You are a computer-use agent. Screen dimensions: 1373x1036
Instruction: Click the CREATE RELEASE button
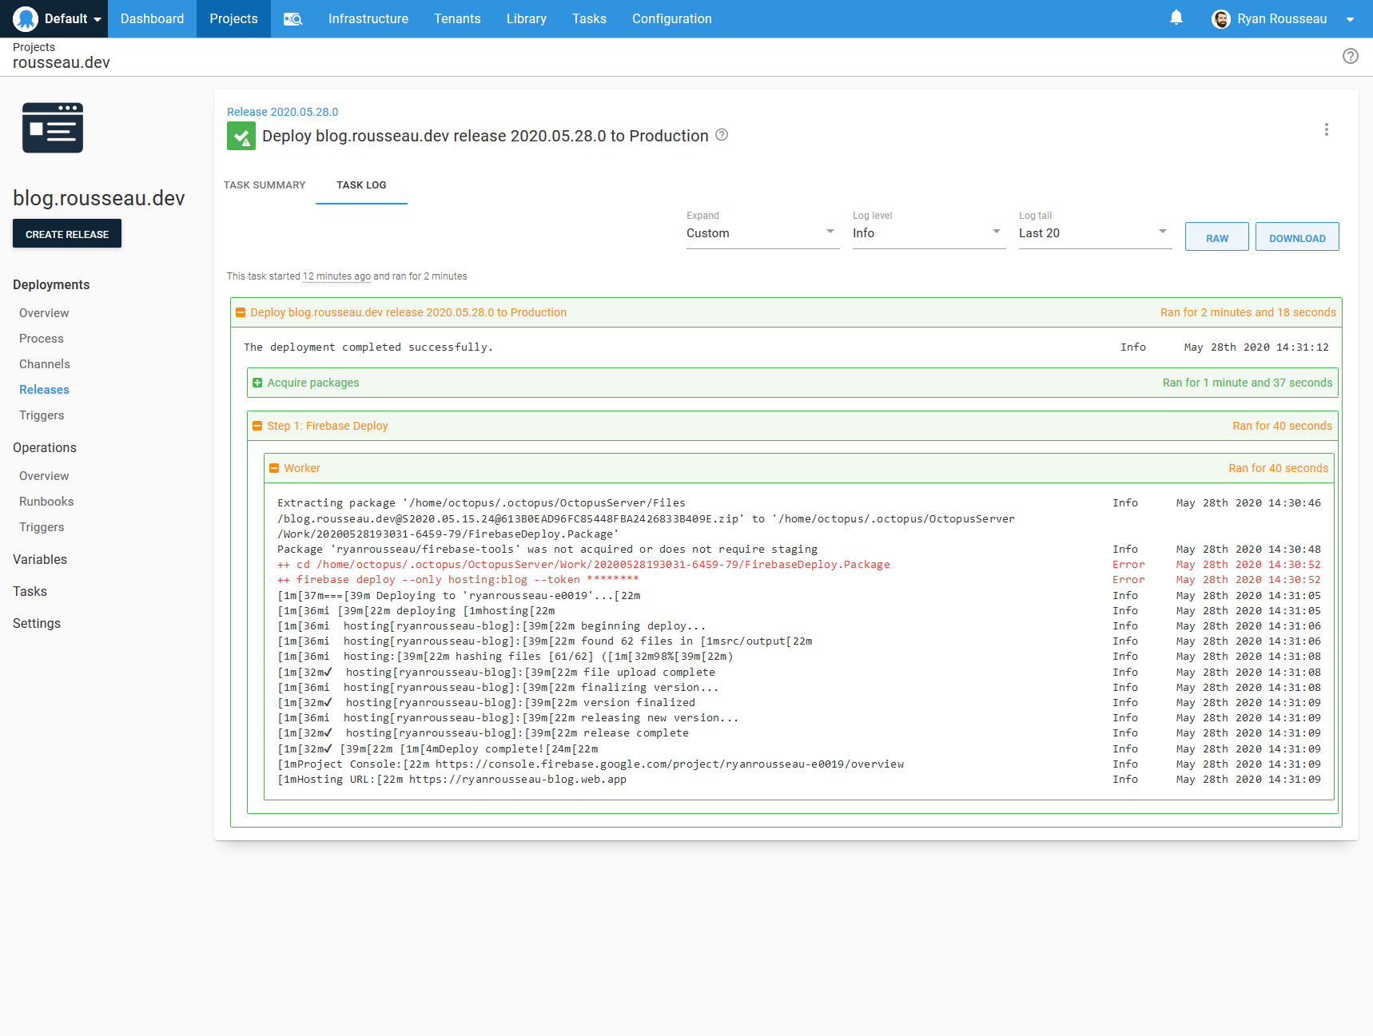coord(66,233)
